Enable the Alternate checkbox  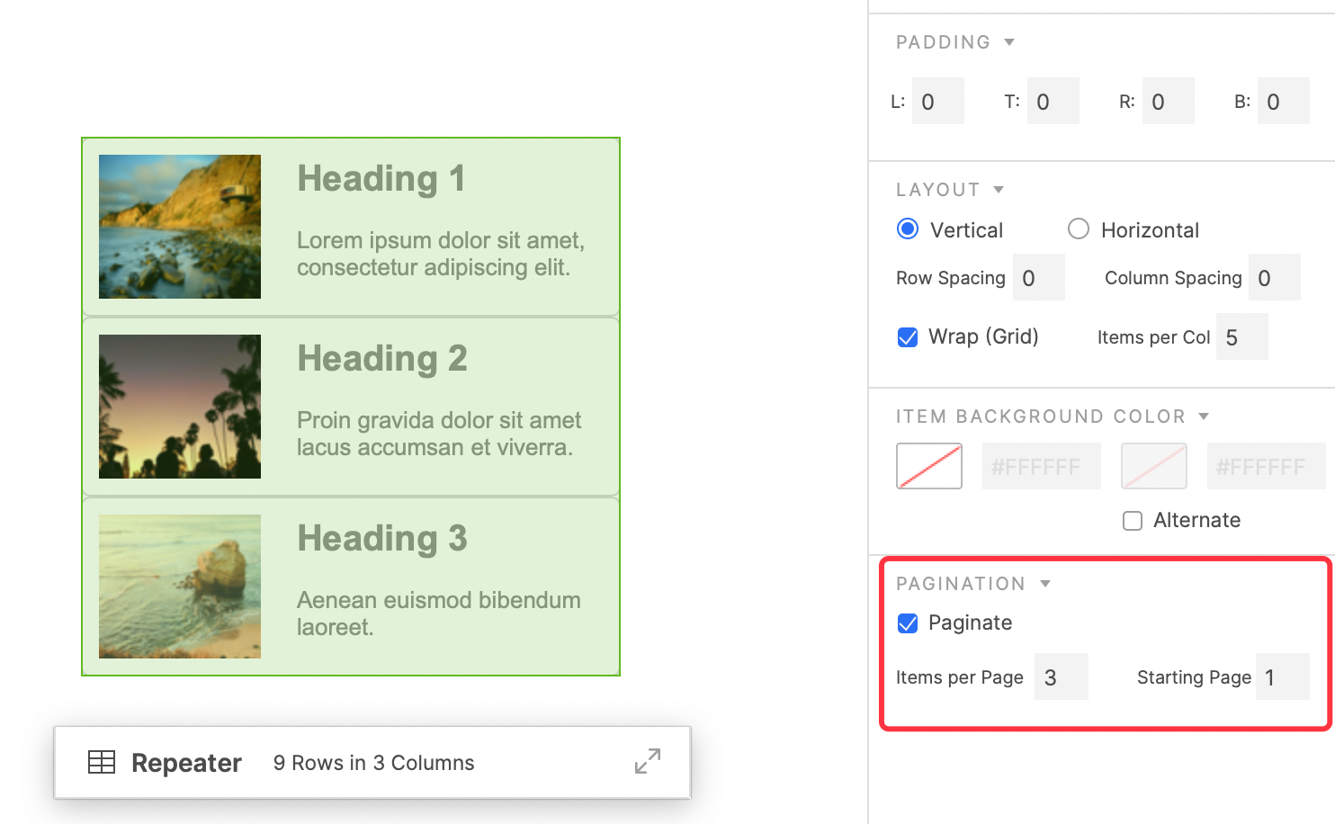coord(1133,521)
